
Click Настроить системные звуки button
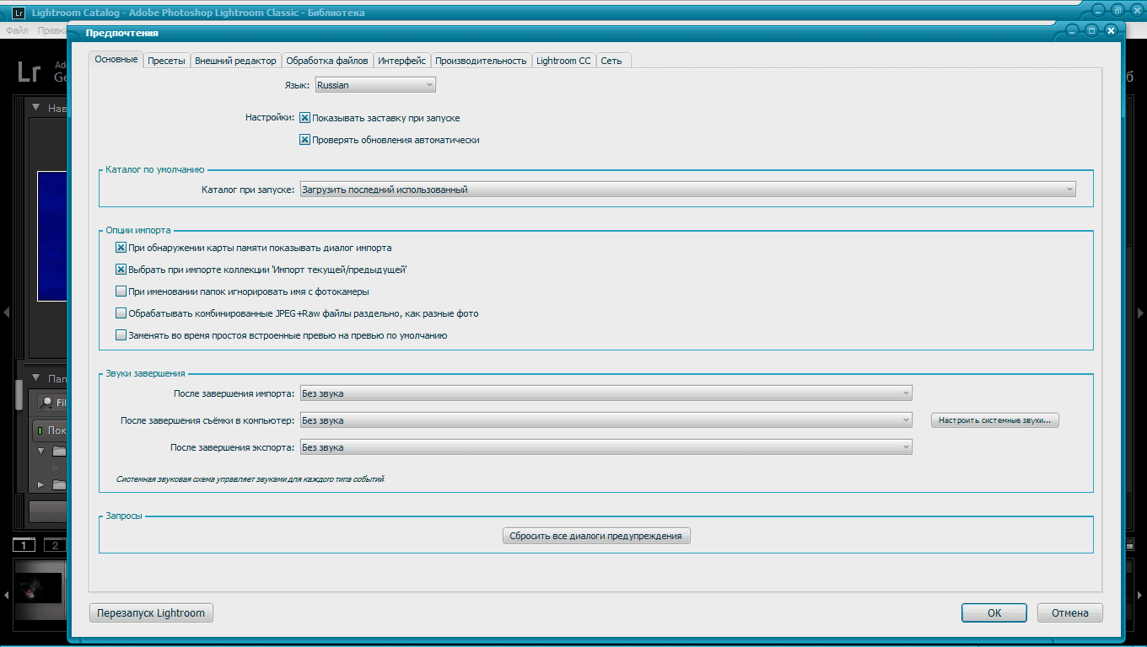pos(994,420)
